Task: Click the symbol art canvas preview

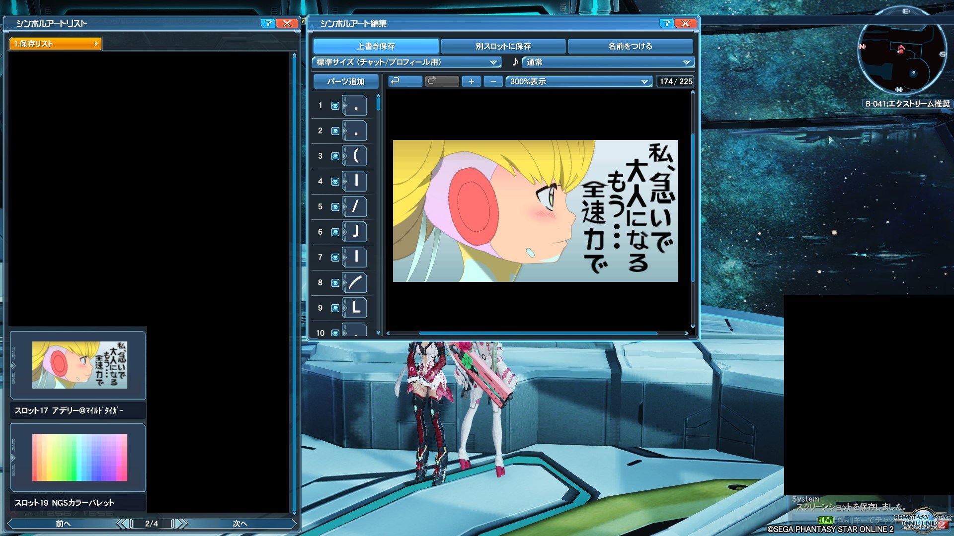Action: (535, 211)
